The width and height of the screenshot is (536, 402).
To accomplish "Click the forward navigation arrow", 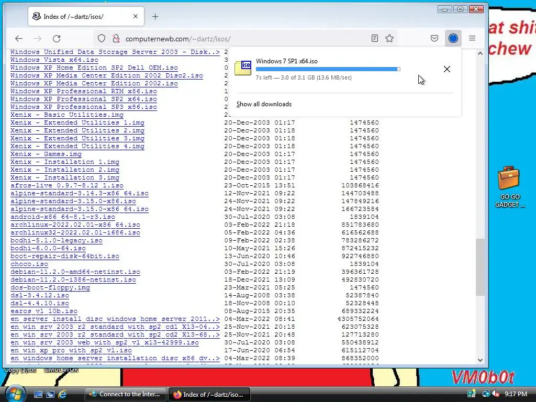I will 38,39.
